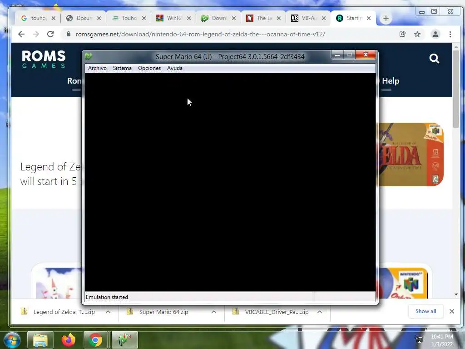The height and width of the screenshot is (349, 465).
Task: Click the Chrome taskbar icon
Action: 95,340
